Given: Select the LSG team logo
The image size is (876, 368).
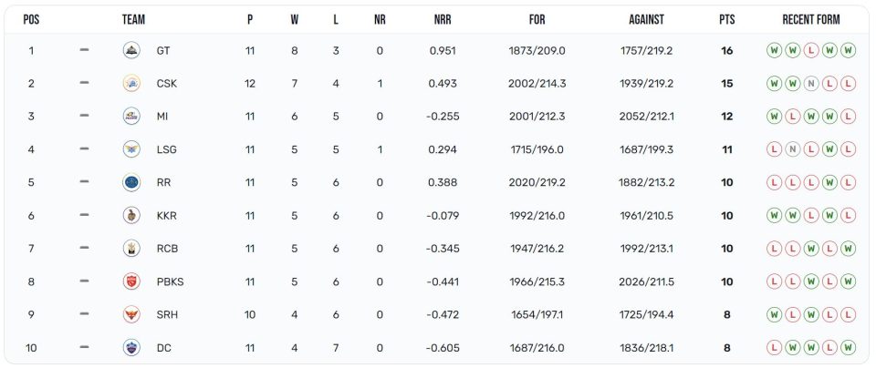Looking at the screenshot, I should pyautogui.click(x=131, y=149).
